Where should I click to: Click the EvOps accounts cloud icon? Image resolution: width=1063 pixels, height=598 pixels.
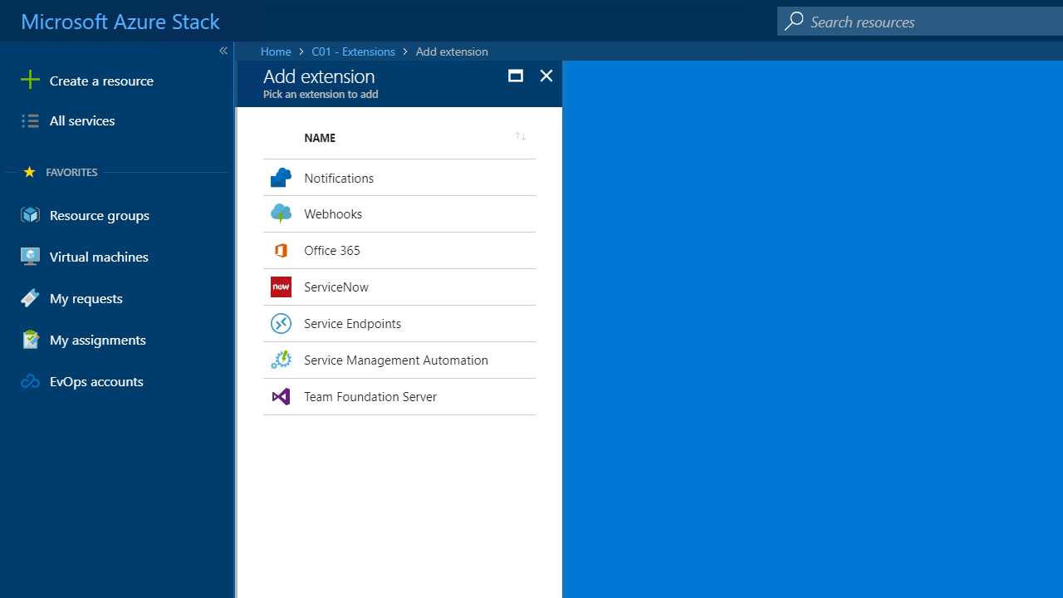click(x=31, y=381)
